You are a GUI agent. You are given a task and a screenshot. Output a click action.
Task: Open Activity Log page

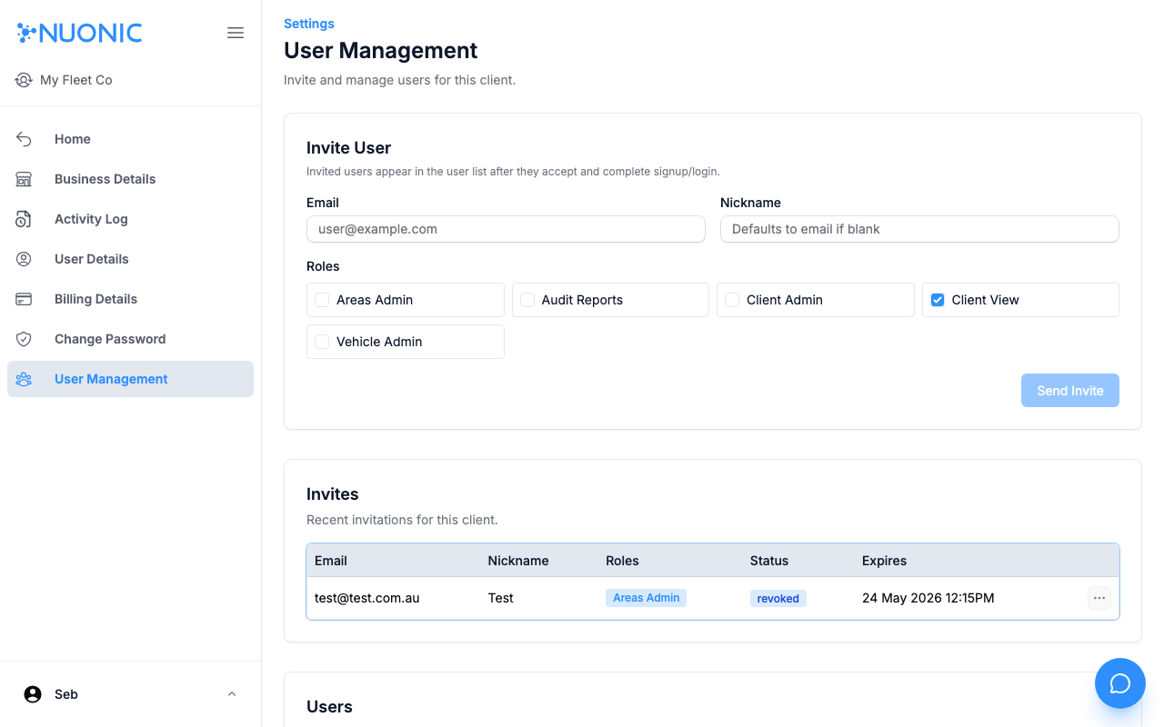(130, 219)
